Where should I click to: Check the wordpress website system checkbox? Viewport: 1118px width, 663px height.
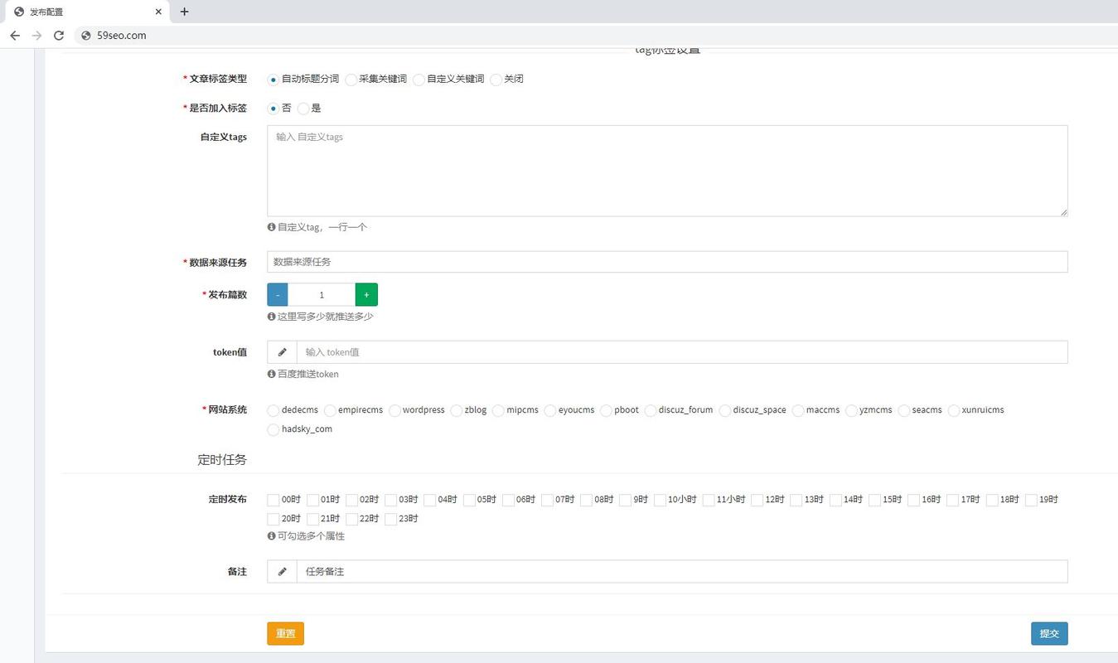click(395, 410)
